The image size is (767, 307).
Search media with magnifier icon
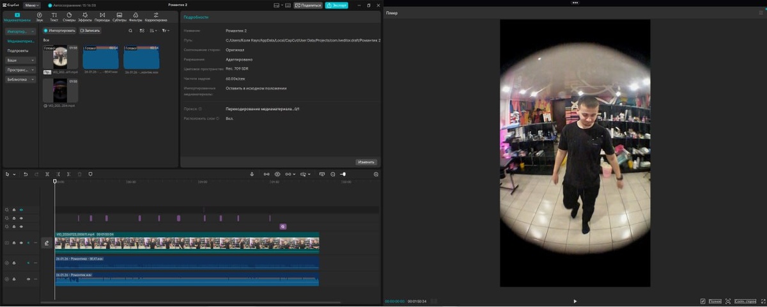[x=130, y=30]
